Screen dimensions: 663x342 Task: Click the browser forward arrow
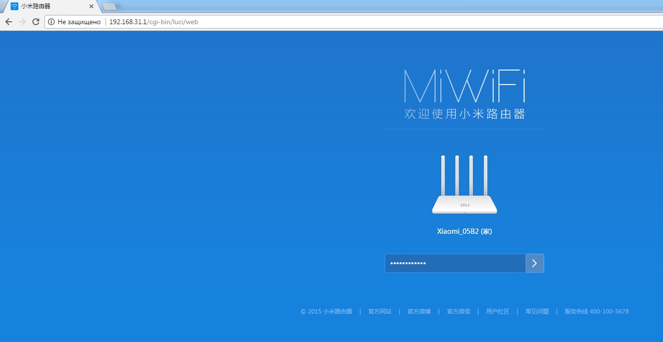[x=22, y=22]
